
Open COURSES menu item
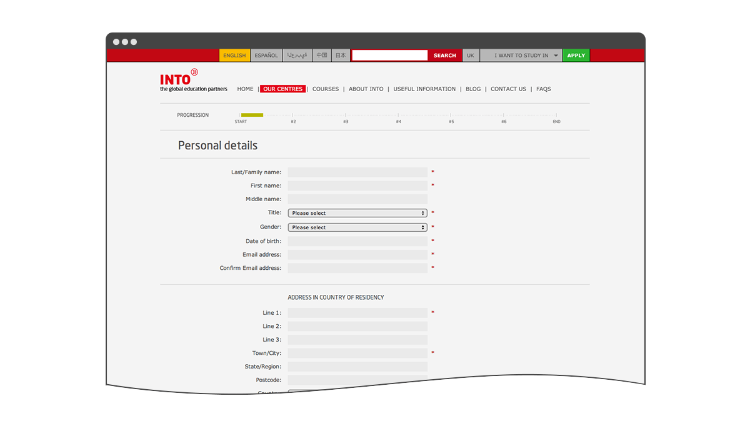tap(326, 89)
